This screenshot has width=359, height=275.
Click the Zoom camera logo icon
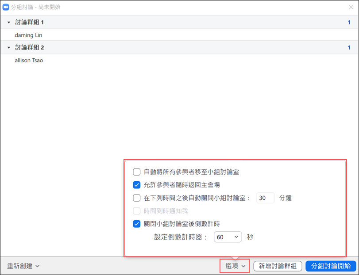(6, 8)
